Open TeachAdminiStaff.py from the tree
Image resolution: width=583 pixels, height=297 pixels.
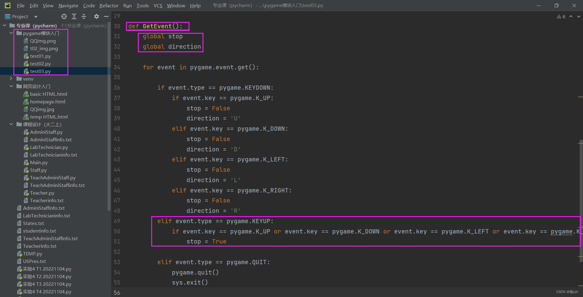(x=53, y=178)
